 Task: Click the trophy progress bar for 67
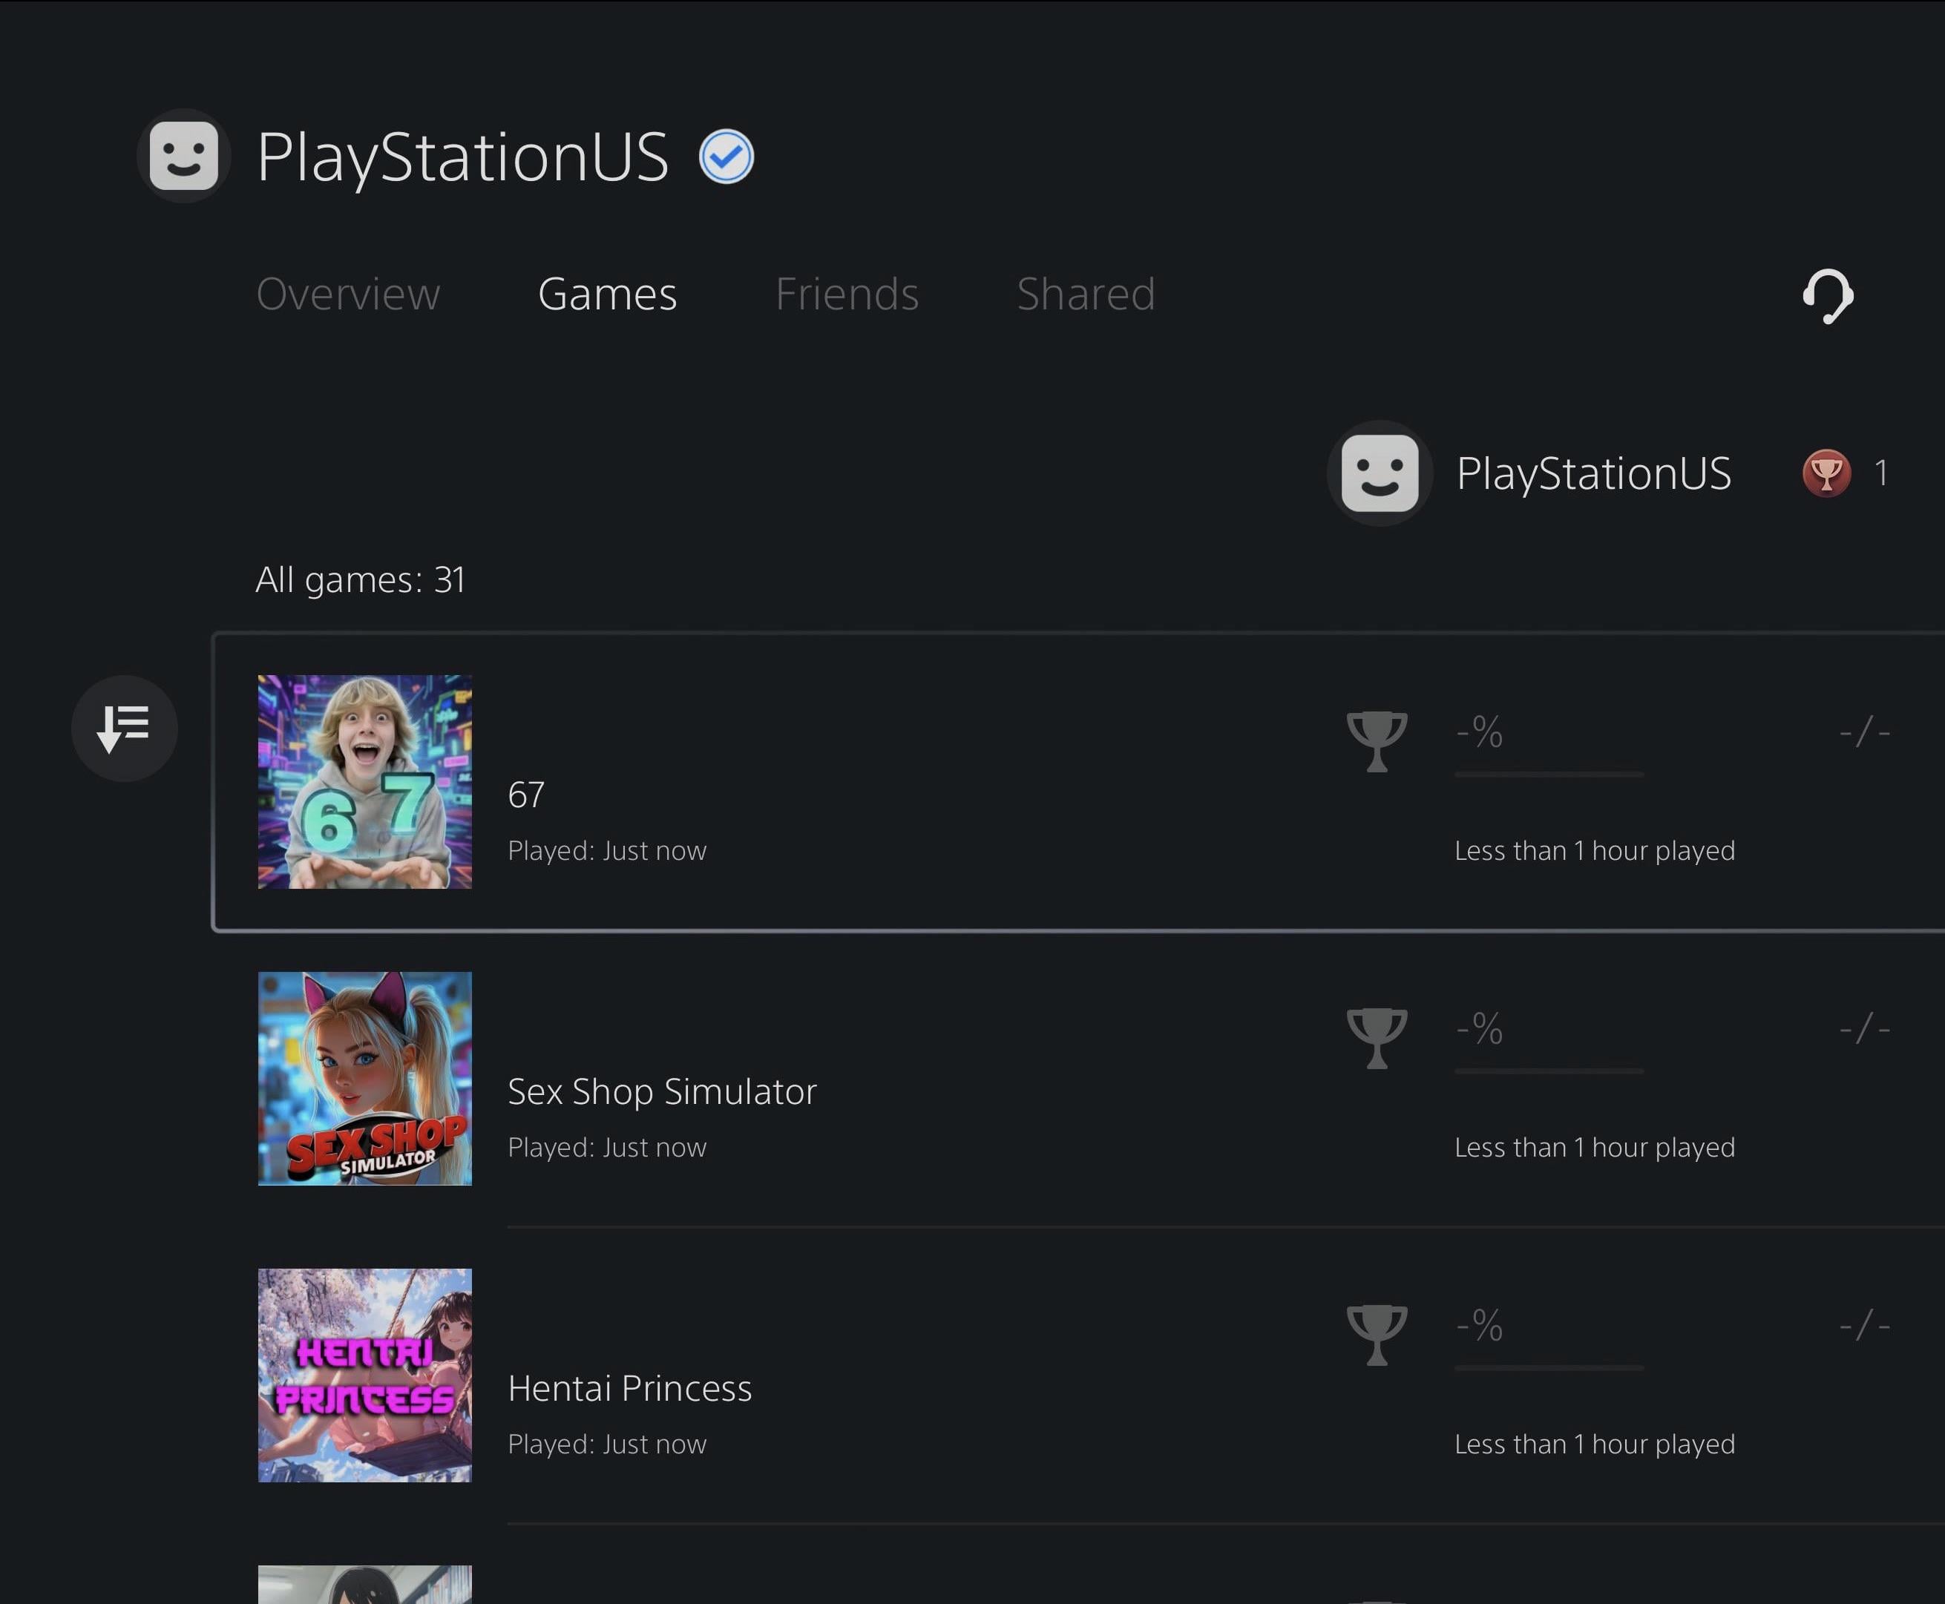click(x=1549, y=775)
